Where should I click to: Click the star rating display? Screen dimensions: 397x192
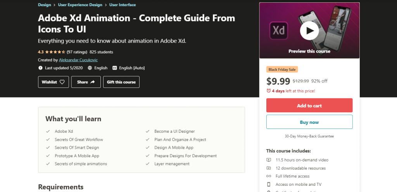(55, 52)
